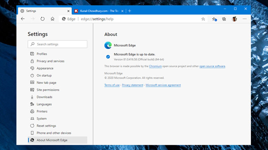
Task: Click the K favicon on the second tab
Action: pyautogui.click(x=76, y=11)
